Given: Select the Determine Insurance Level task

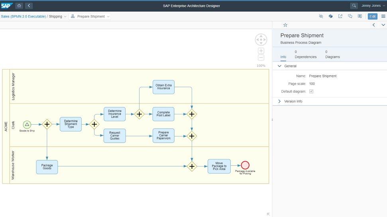Looking at the screenshot, I should tap(114, 114).
